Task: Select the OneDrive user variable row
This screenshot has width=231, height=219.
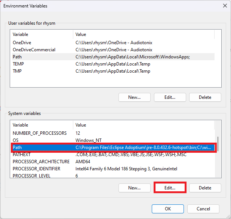Action: click(x=113, y=43)
